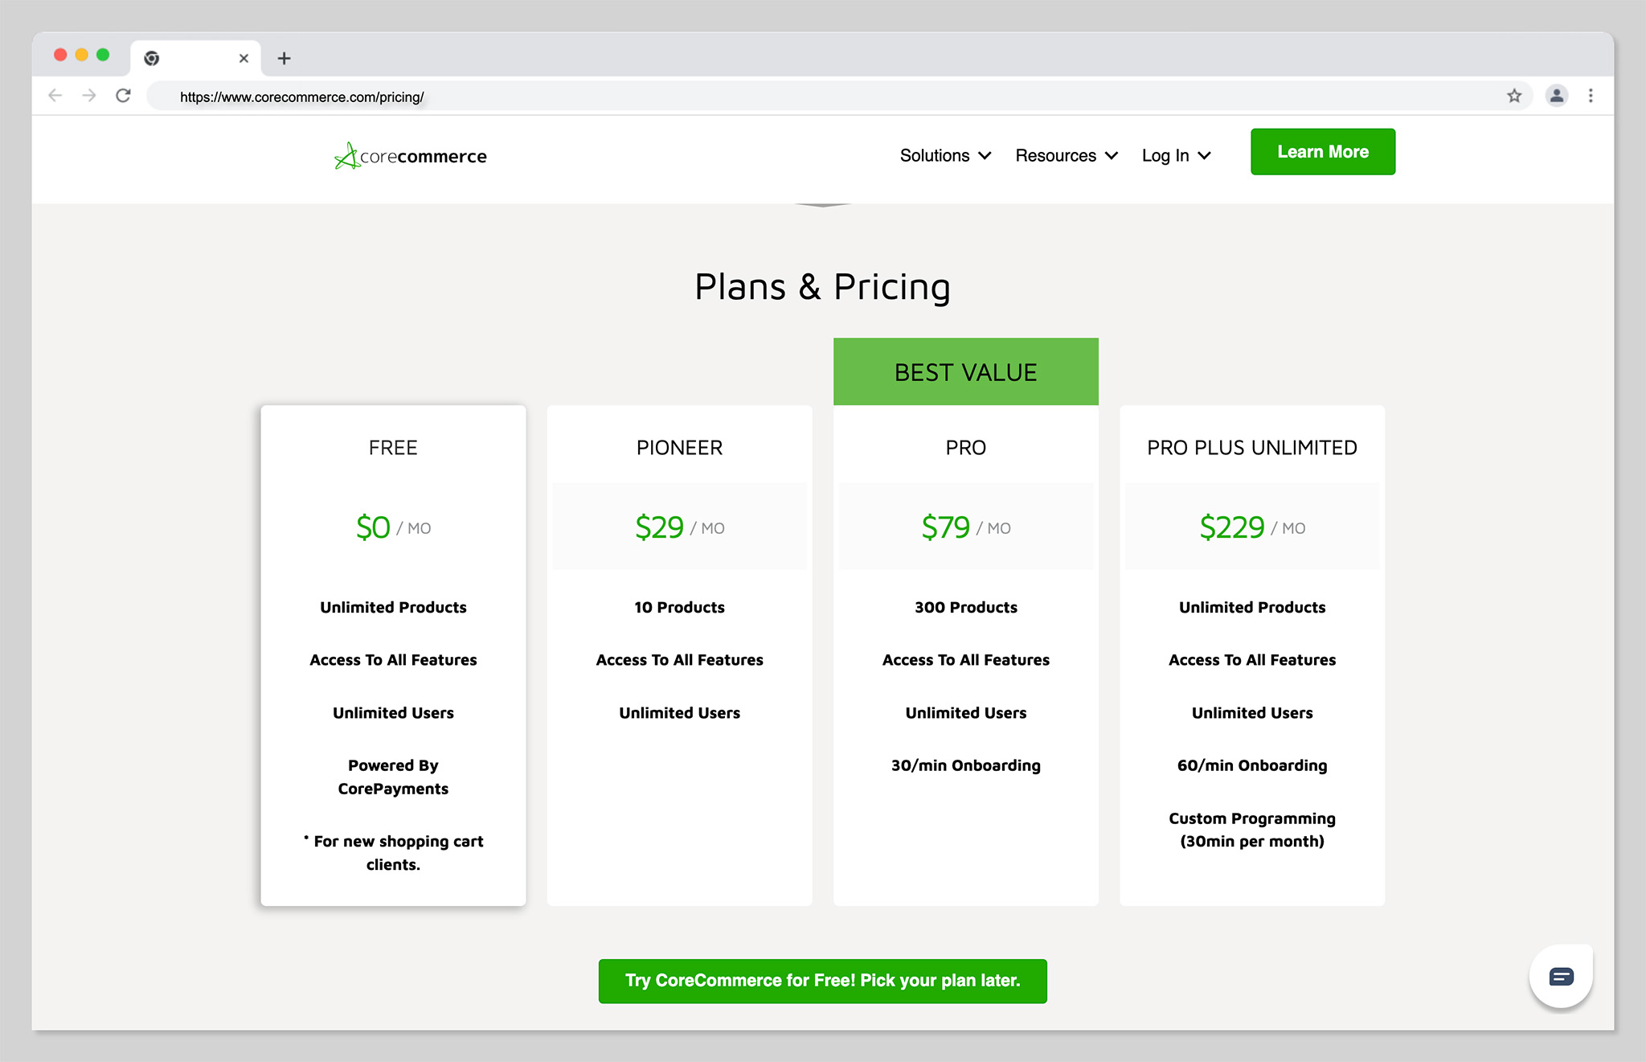Expand the Log In dropdown
This screenshot has height=1062, width=1646.
[1176, 155]
